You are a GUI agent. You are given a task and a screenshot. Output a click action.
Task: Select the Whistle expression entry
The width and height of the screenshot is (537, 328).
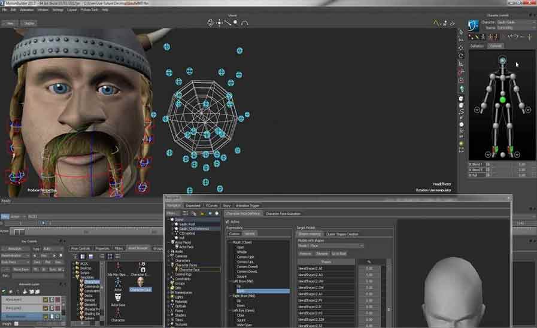(242, 252)
